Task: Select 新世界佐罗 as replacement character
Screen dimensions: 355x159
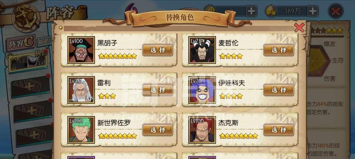Action: click(x=158, y=130)
